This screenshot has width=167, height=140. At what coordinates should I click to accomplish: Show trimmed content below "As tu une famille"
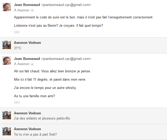click(x=17, y=102)
